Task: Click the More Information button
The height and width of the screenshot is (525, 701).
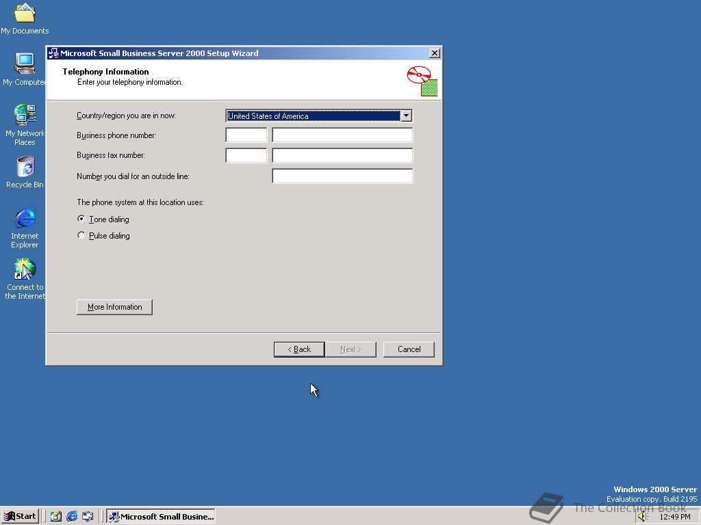Action: click(114, 307)
